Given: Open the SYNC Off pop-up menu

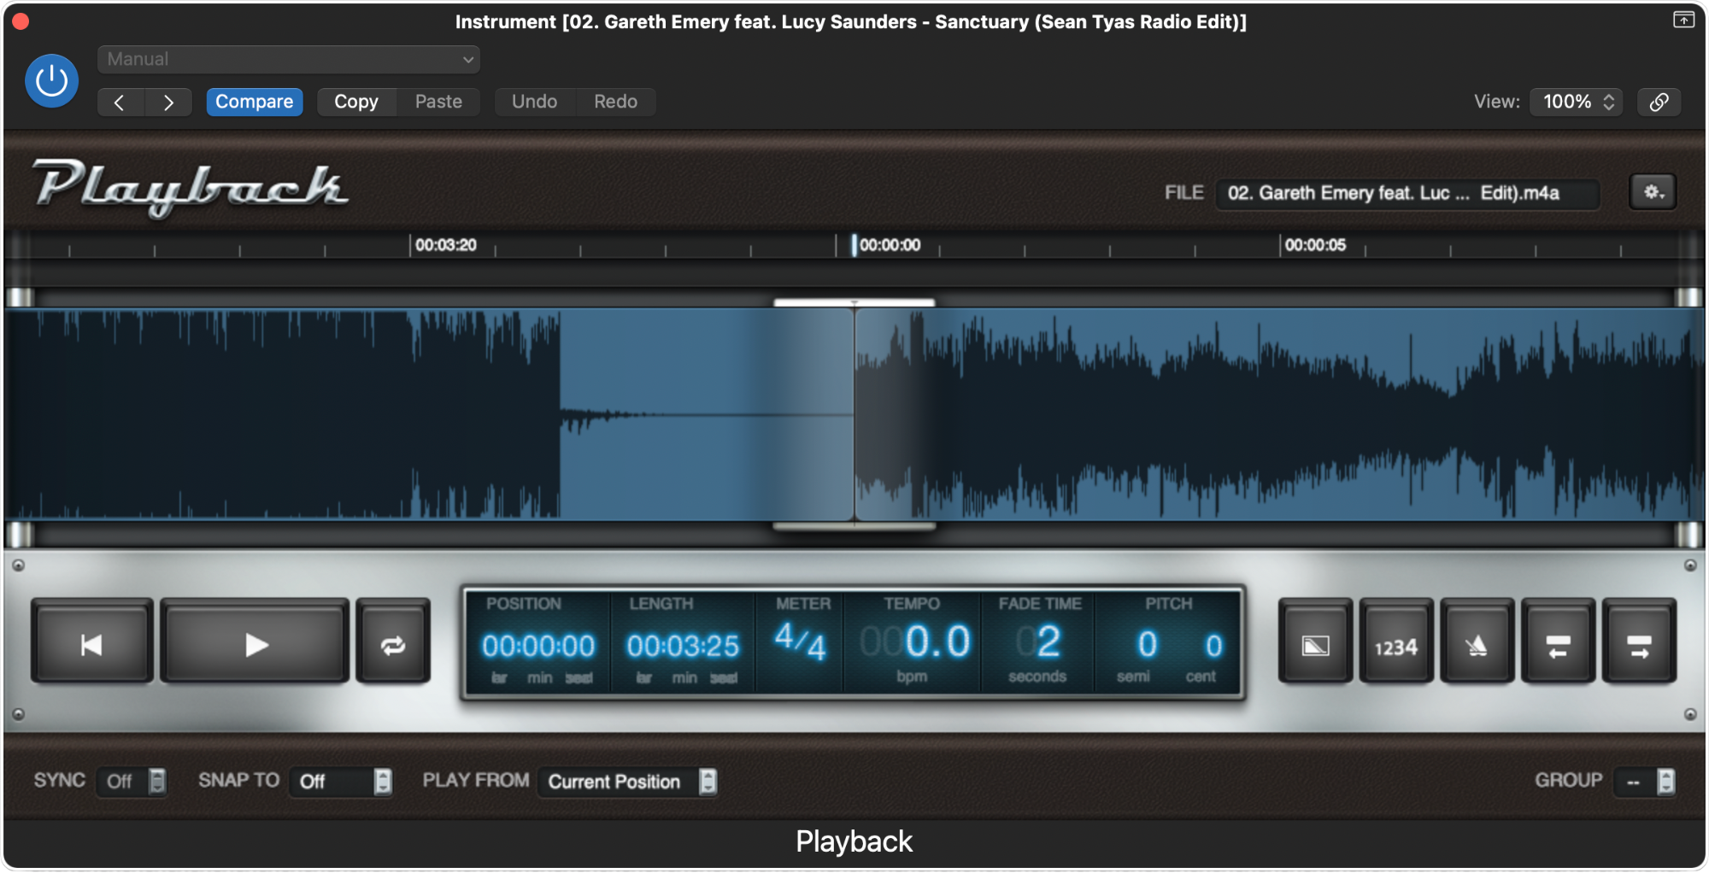Looking at the screenshot, I should point(132,781).
